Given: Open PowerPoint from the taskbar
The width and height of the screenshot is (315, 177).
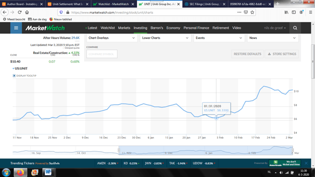Looking at the screenshot, I should pos(34,173).
